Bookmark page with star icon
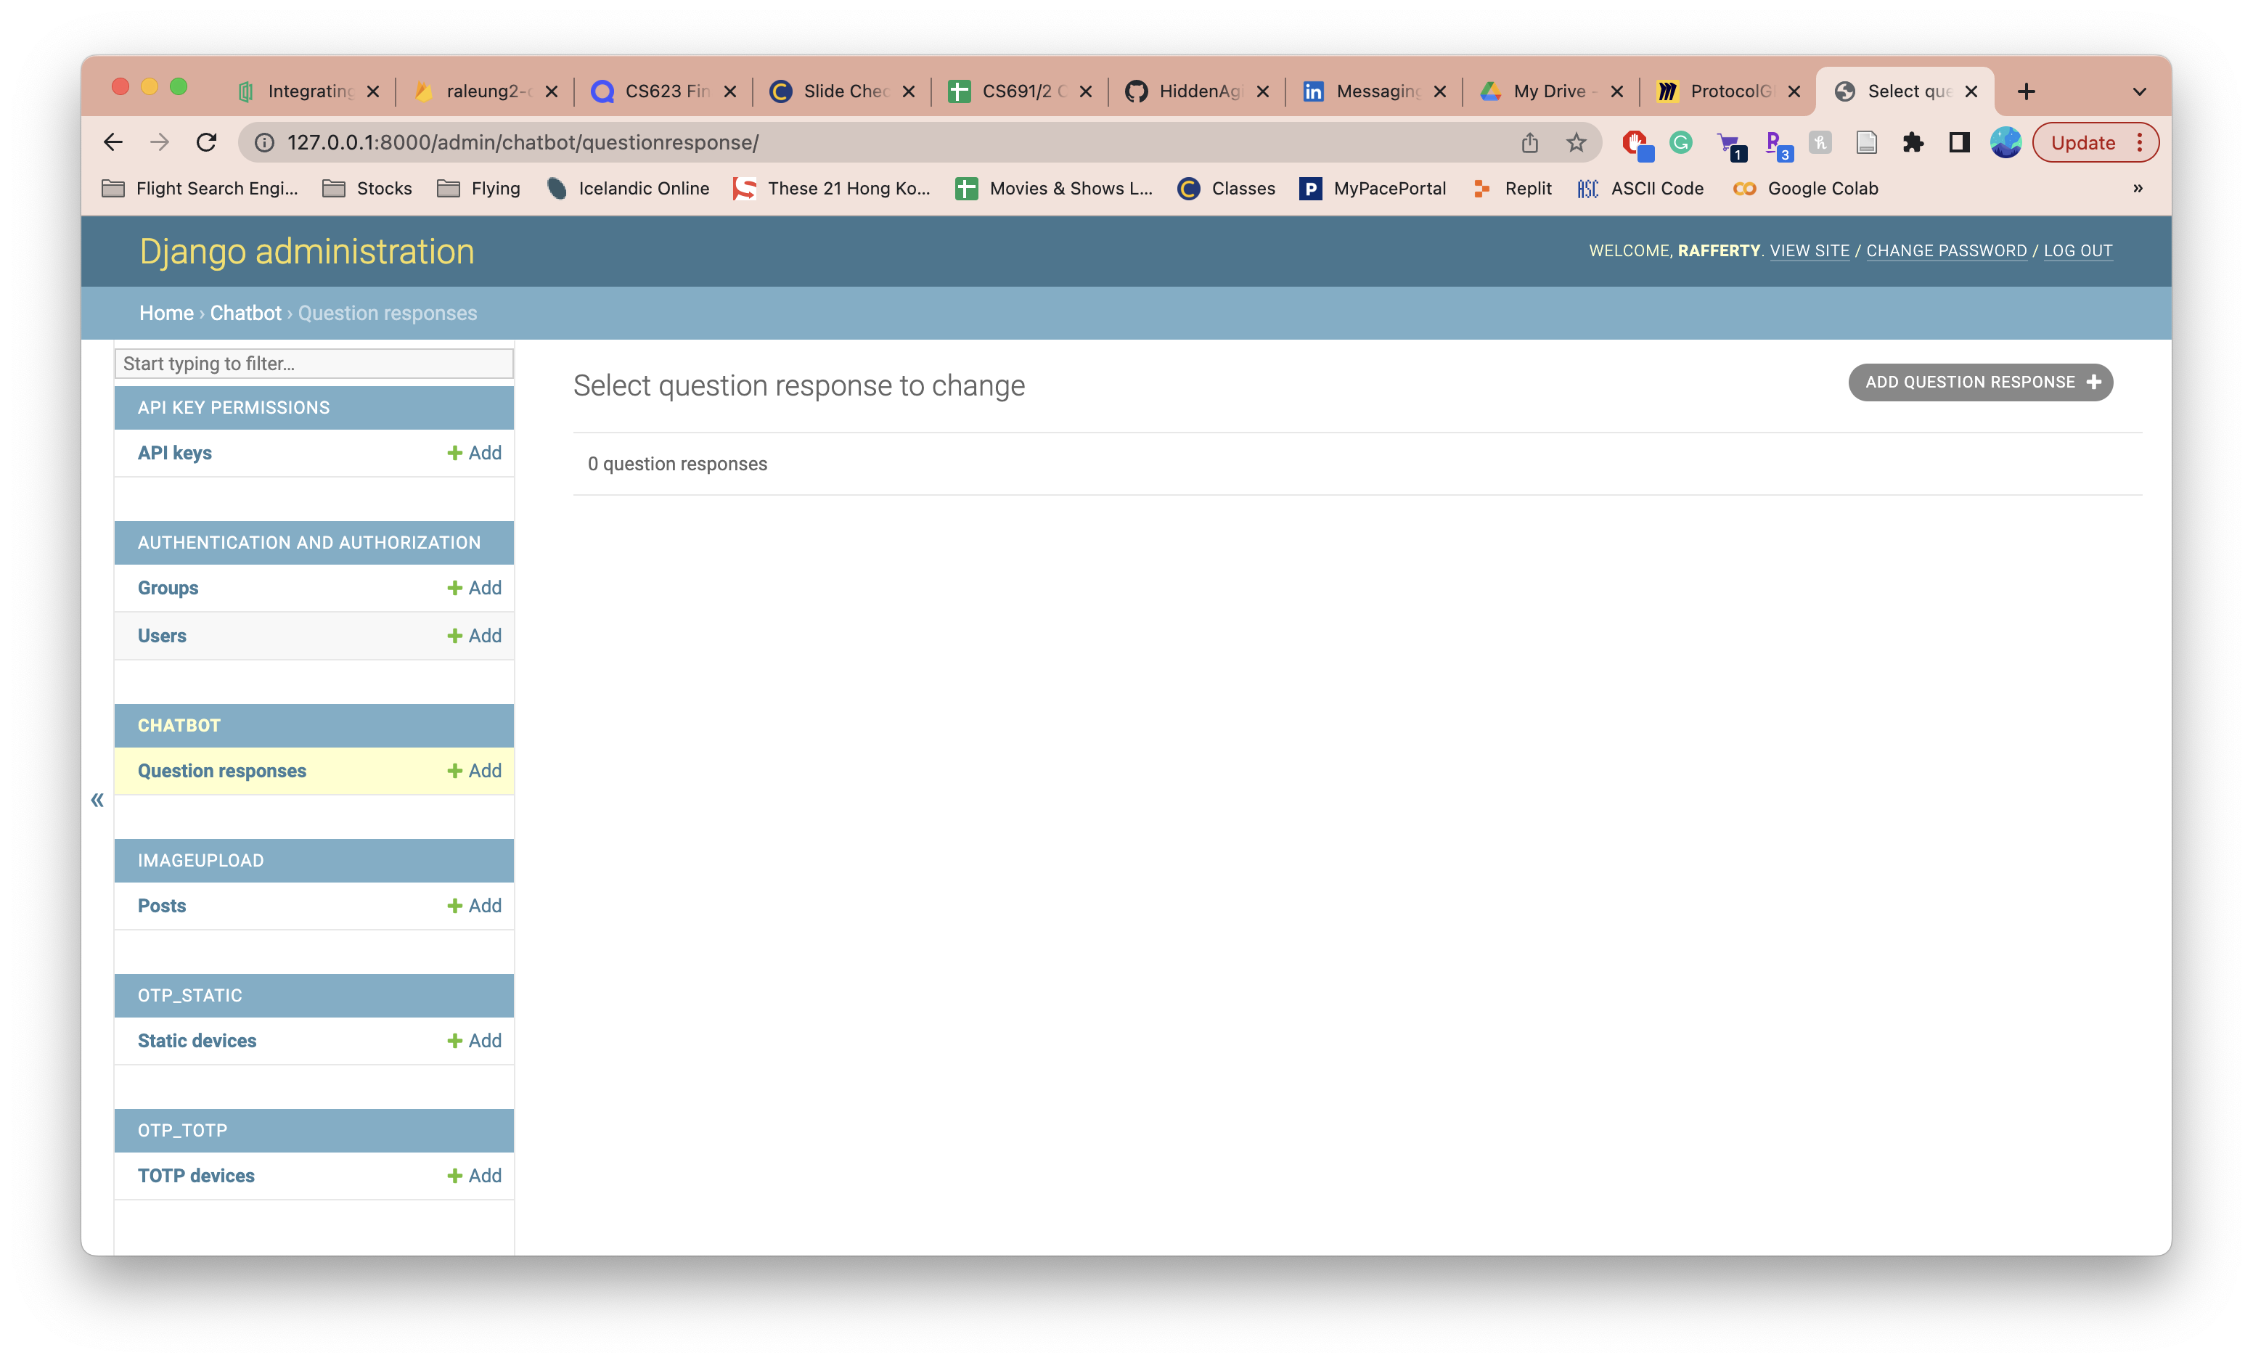Image resolution: width=2253 pixels, height=1363 pixels. (x=1576, y=142)
